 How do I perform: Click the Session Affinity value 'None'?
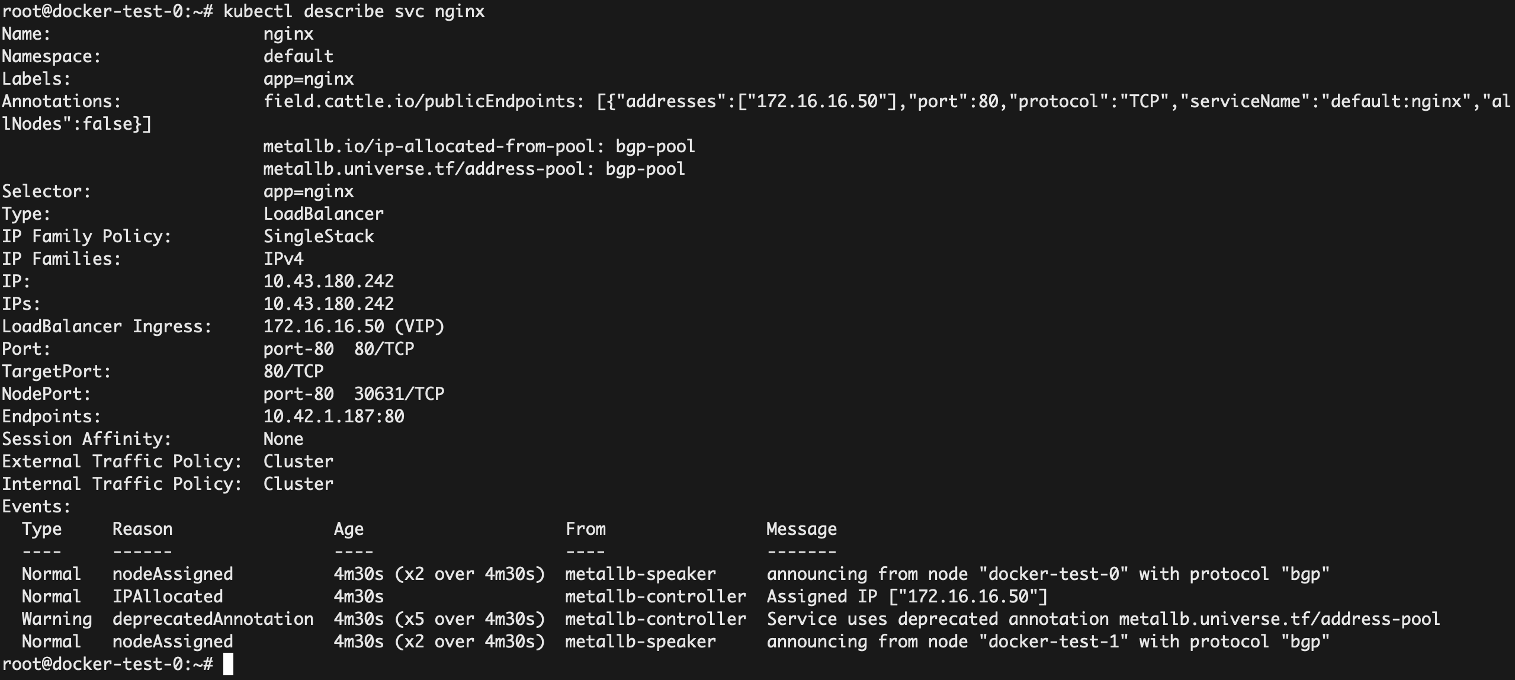tap(283, 439)
